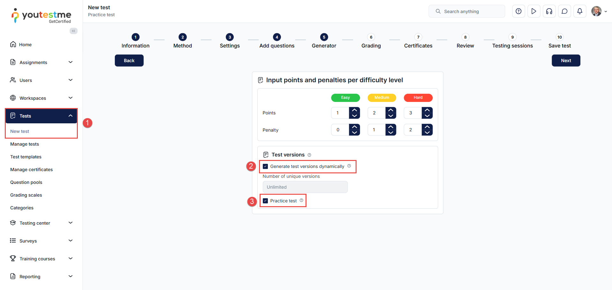The width and height of the screenshot is (612, 290).
Task: Click the Back button
Action: [129, 61]
